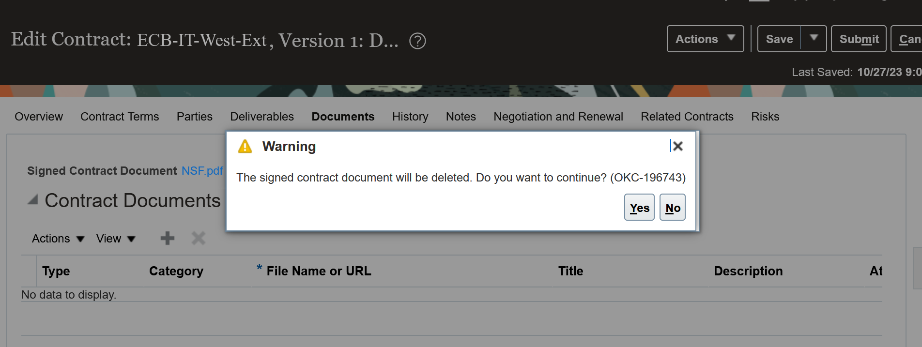Image resolution: width=922 pixels, height=347 pixels.
Task: Open the Risks tab
Action: (x=765, y=117)
